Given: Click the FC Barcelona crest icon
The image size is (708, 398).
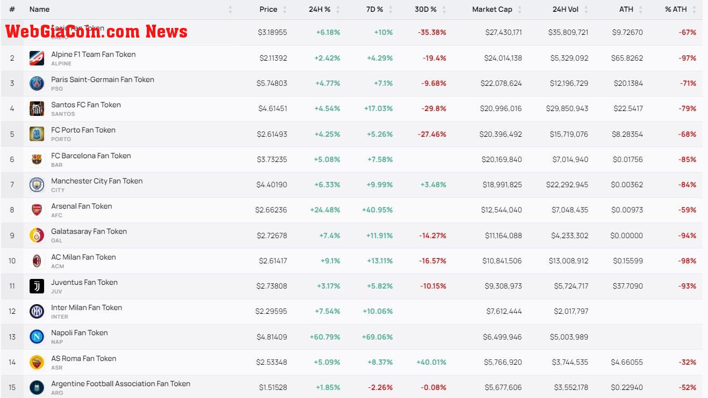Looking at the screenshot, I should pyautogui.click(x=37, y=159).
